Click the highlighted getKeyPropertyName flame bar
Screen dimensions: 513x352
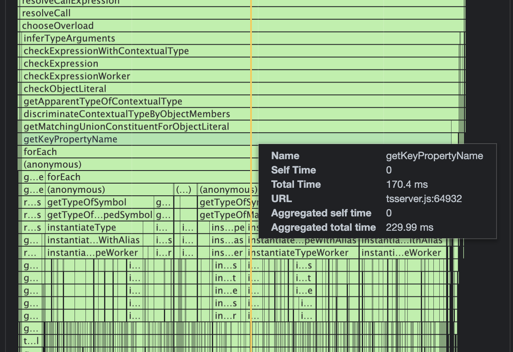126,139
